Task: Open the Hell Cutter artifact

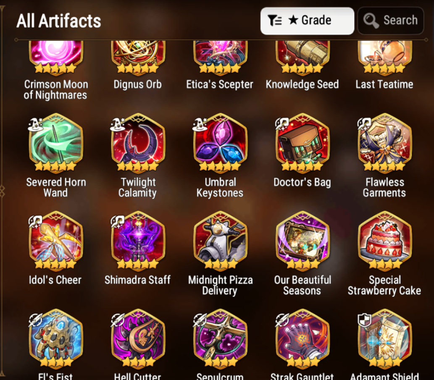Action: [x=138, y=338]
